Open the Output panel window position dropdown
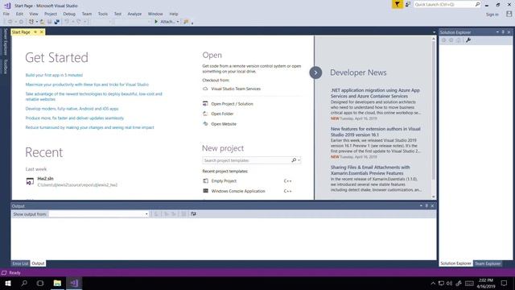The width and height of the screenshot is (515, 290). (421, 206)
